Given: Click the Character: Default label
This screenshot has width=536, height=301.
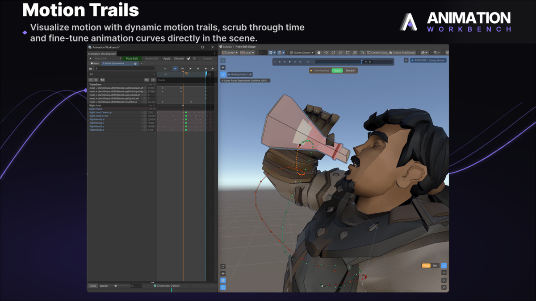Looking at the screenshot, I should click(x=168, y=286).
